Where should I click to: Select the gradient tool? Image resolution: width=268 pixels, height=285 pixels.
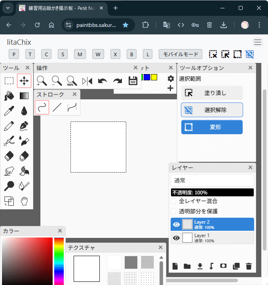[x=24, y=96]
